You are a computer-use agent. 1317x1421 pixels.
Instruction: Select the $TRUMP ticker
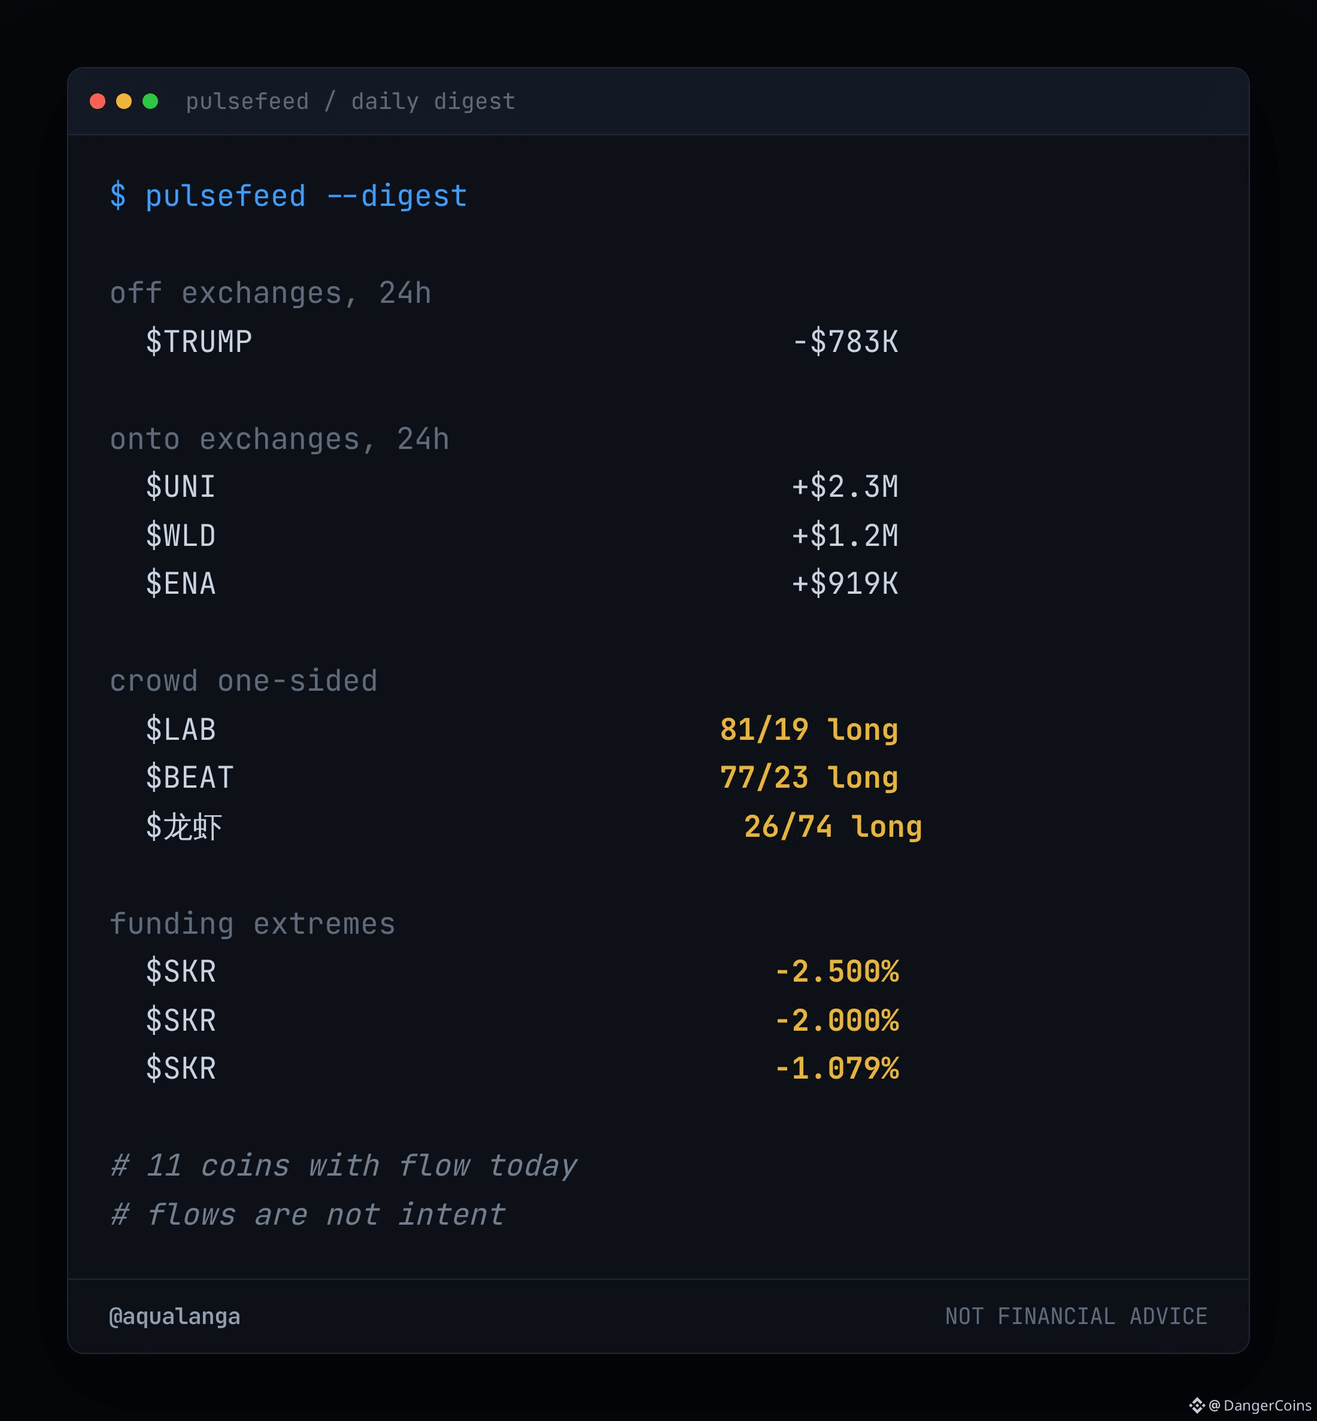pos(199,341)
